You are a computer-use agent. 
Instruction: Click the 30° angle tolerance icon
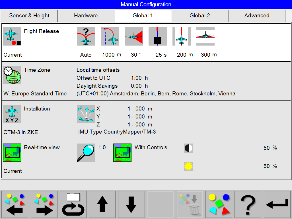point(134,36)
